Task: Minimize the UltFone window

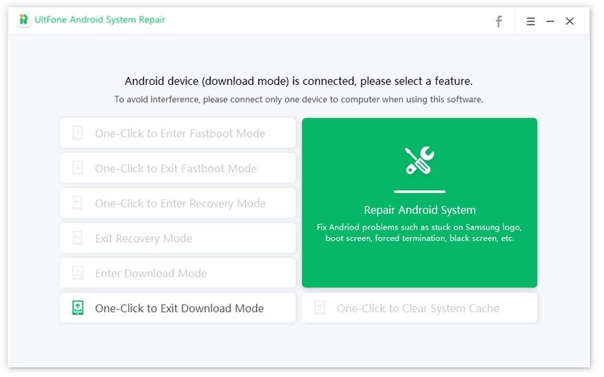Action: click(x=550, y=21)
